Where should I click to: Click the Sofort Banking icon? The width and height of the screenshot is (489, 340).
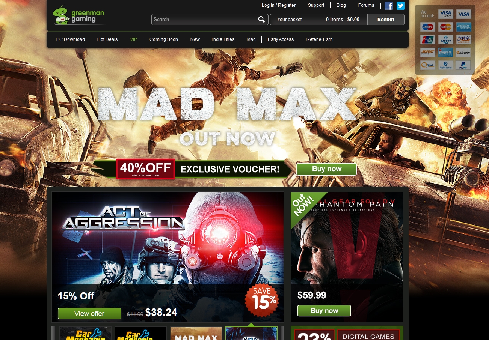428,53
